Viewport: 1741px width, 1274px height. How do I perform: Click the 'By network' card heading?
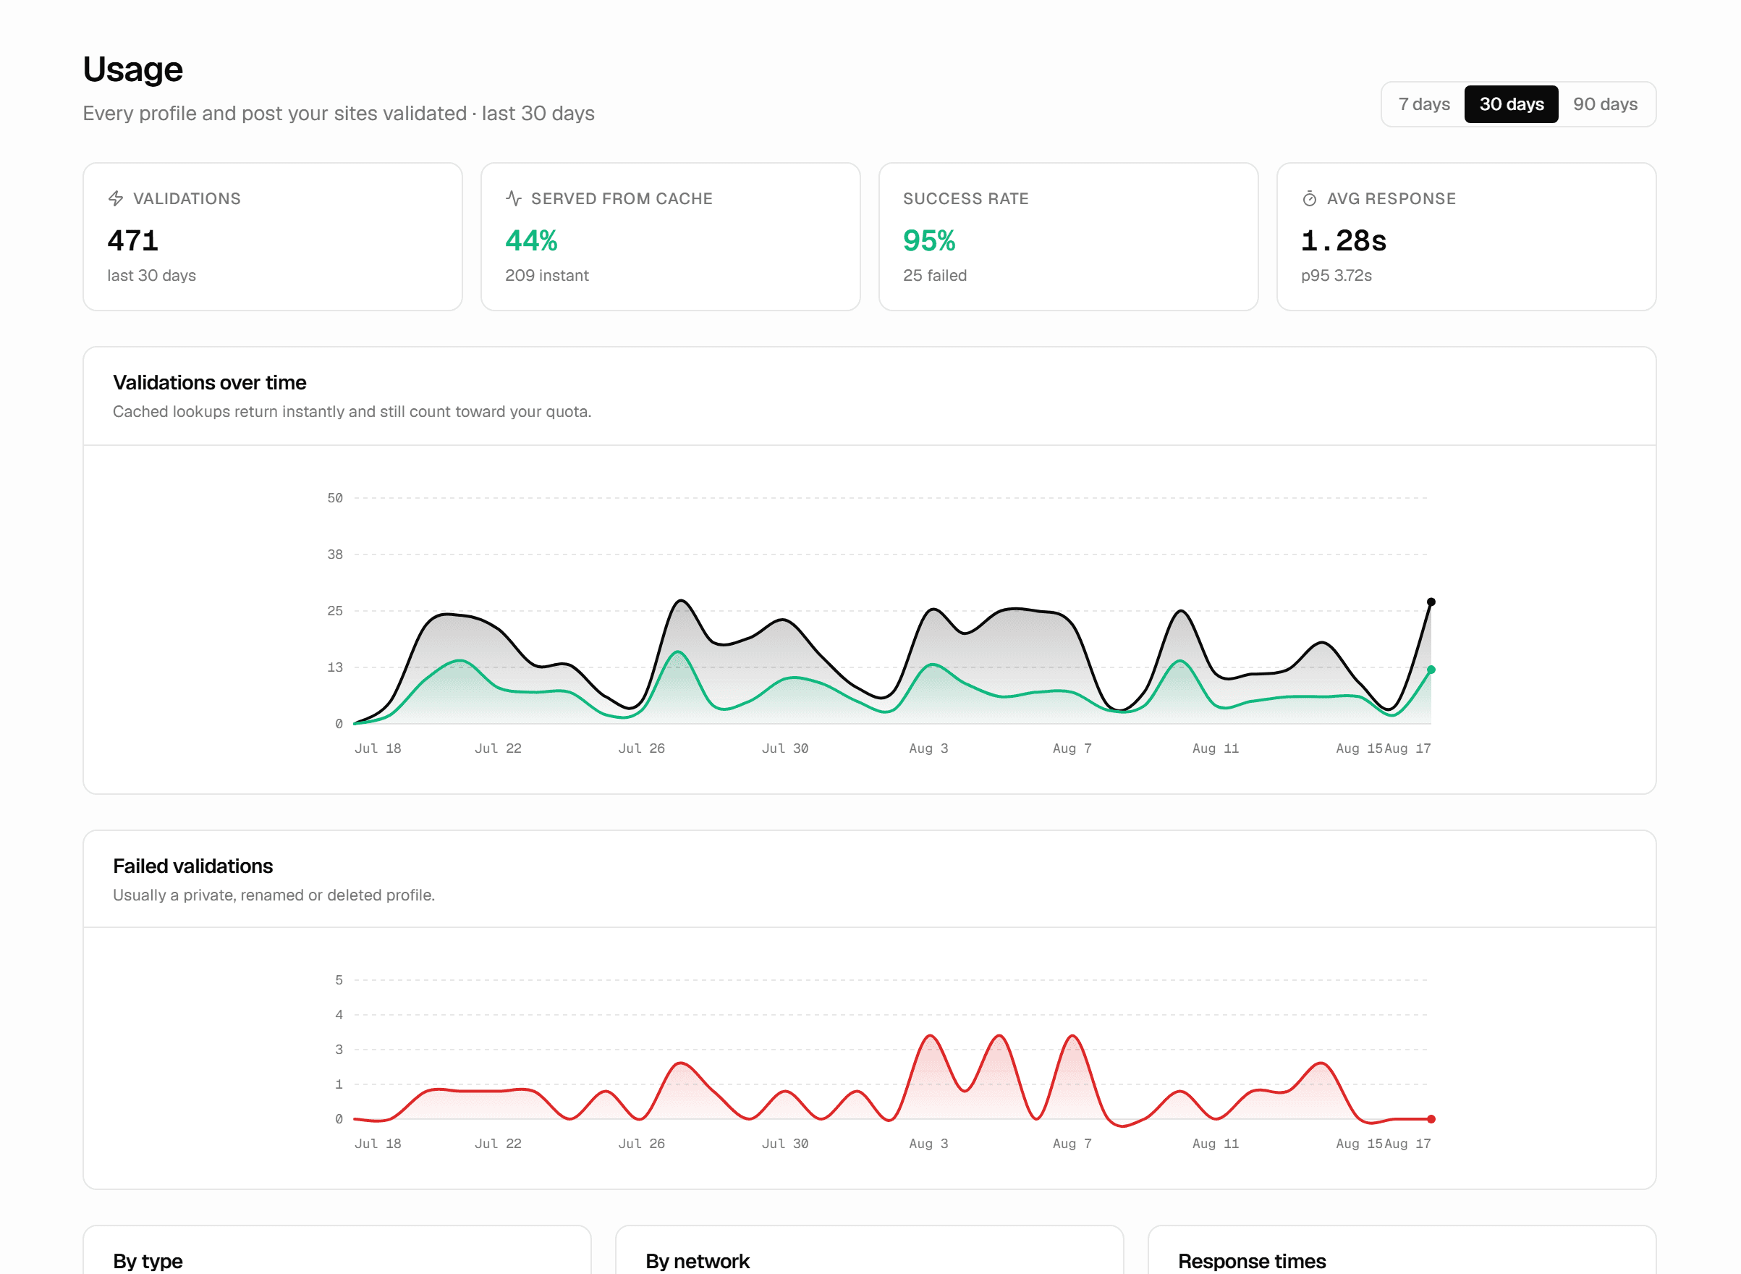click(x=697, y=1261)
